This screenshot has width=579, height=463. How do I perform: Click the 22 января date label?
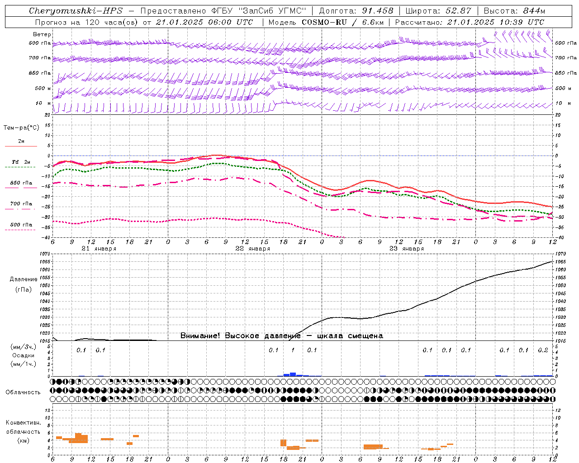(x=252, y=249)
